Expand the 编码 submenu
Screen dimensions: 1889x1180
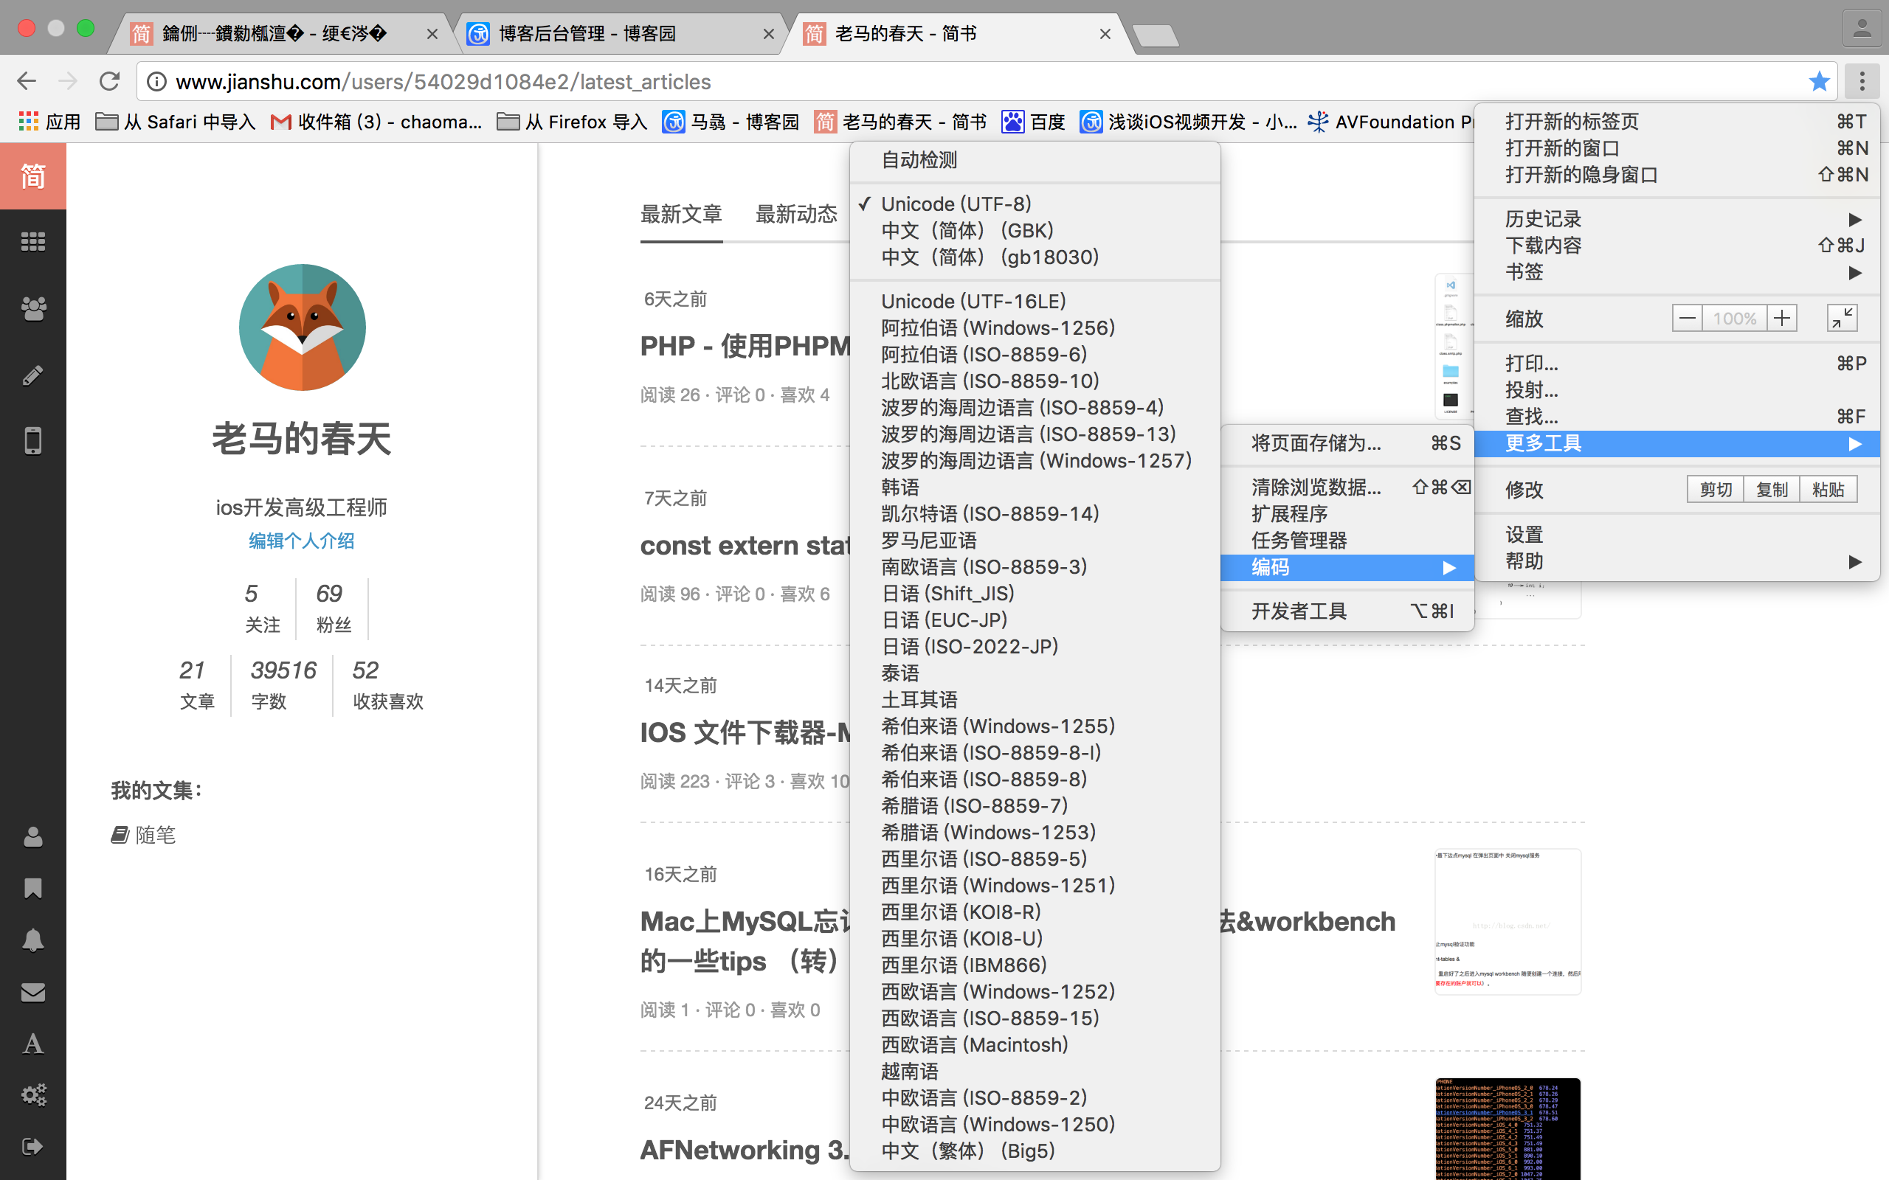tap(1347, 567)
